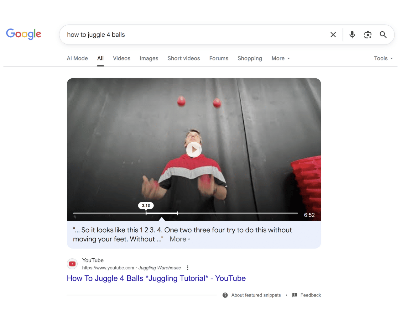The width and height of the screenshot is (401, 321).
Task: Open Google Lens camera search
Action: (367, 34)
